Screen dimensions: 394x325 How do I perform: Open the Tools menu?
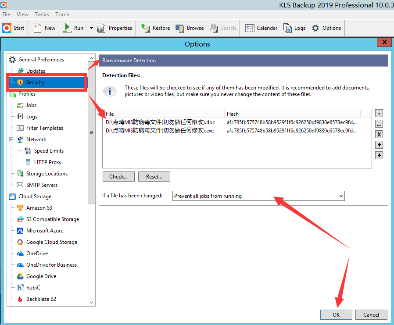(x=62, y=14)
